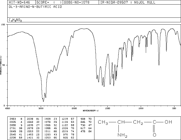The width and height of the screenshot is (181, 140).
Task: Select peak 2855 in the peak table
Action: (x=13, y=125)
